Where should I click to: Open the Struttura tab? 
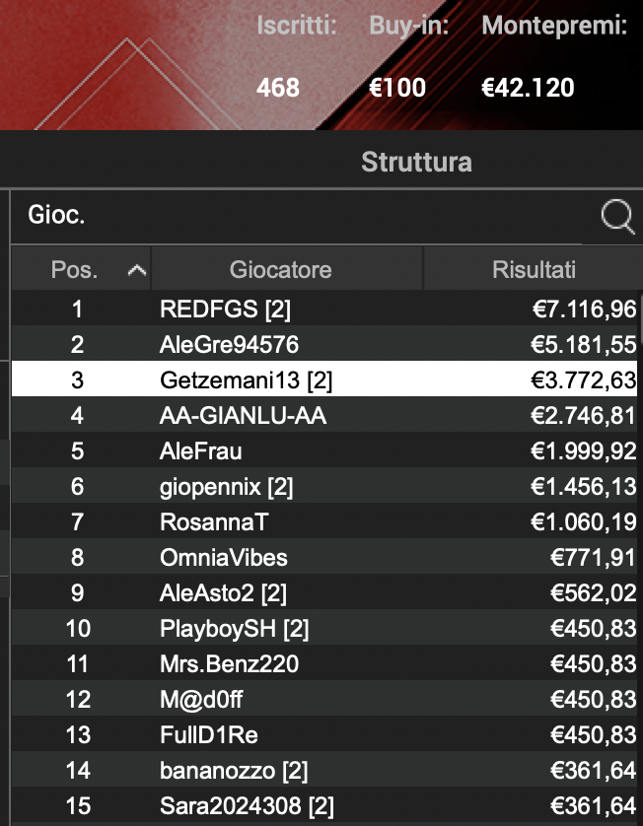pyautogui.click(x=416, y=161)
